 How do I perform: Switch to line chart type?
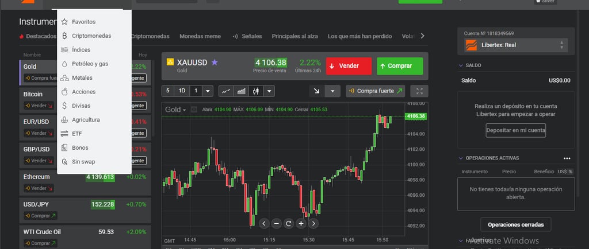tap(225, 91)
